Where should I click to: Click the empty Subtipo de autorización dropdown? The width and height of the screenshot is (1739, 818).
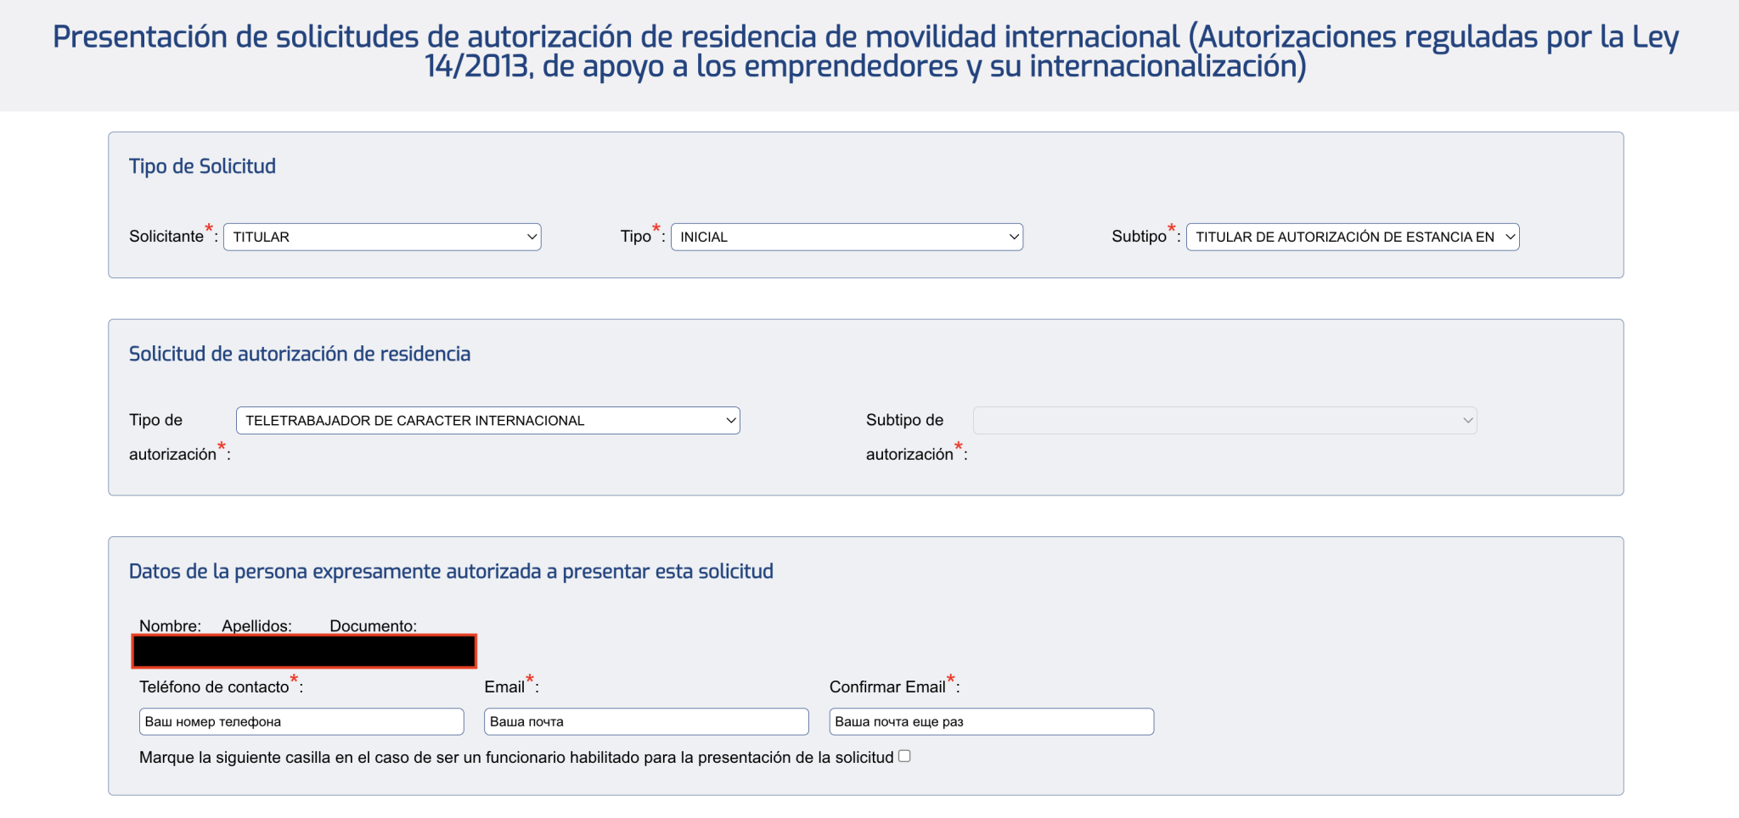coord(1224,421)
